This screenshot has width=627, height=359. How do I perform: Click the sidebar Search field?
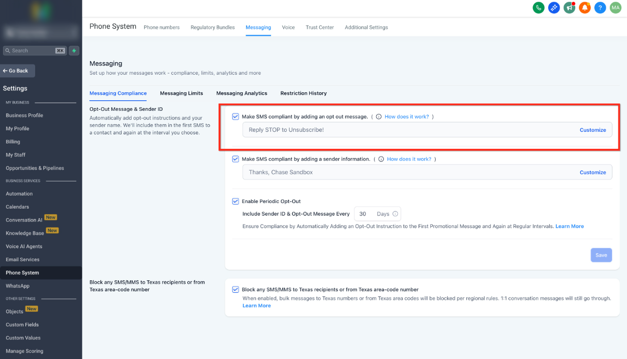(35, 51)
